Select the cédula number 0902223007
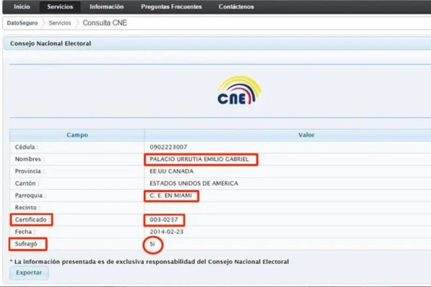This screenshot has width=431, height=287. coord(168,147)
